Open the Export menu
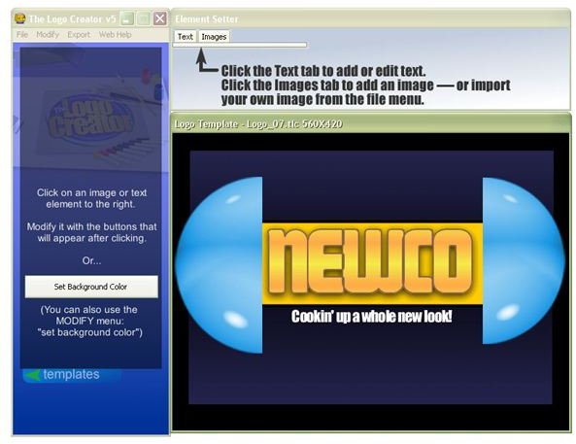The width and height of the screenshot is (576, 444). point(79,35)
